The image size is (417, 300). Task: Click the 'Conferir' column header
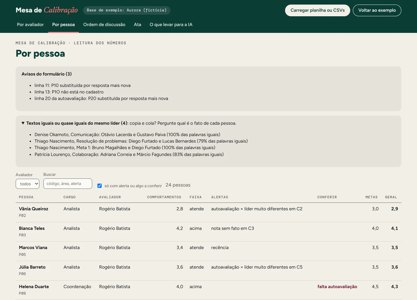(x=327, y=197)
